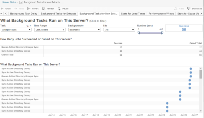Click the Grand Total column header
This screenshot has height=118, width=204.
(195, 43)
